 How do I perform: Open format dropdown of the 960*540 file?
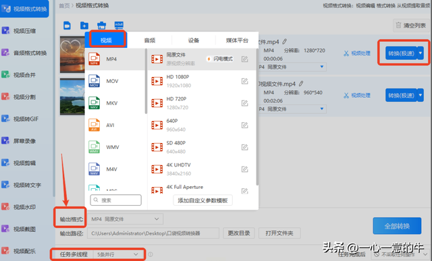coord(292,109)
